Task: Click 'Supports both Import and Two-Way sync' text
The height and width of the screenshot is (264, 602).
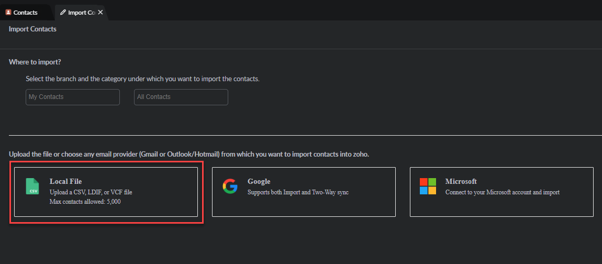Action: (x=298, y=192)
